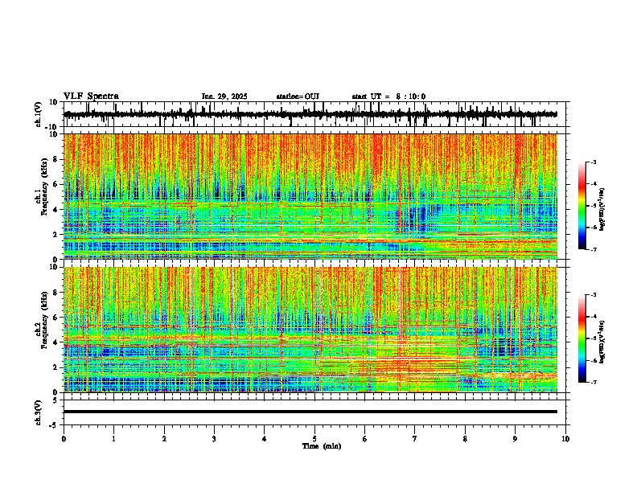
Task: Click the "Time (min)" axis label
Action: (x=322, y=446)
